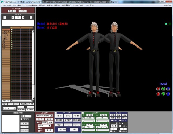Open the フレーム編集(D) menu
Image resolution: width=173 pixels, height=134 pixels.
point(31,5)
